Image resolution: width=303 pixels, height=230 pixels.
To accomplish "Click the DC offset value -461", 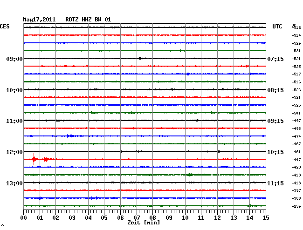I will pos(296,152).
